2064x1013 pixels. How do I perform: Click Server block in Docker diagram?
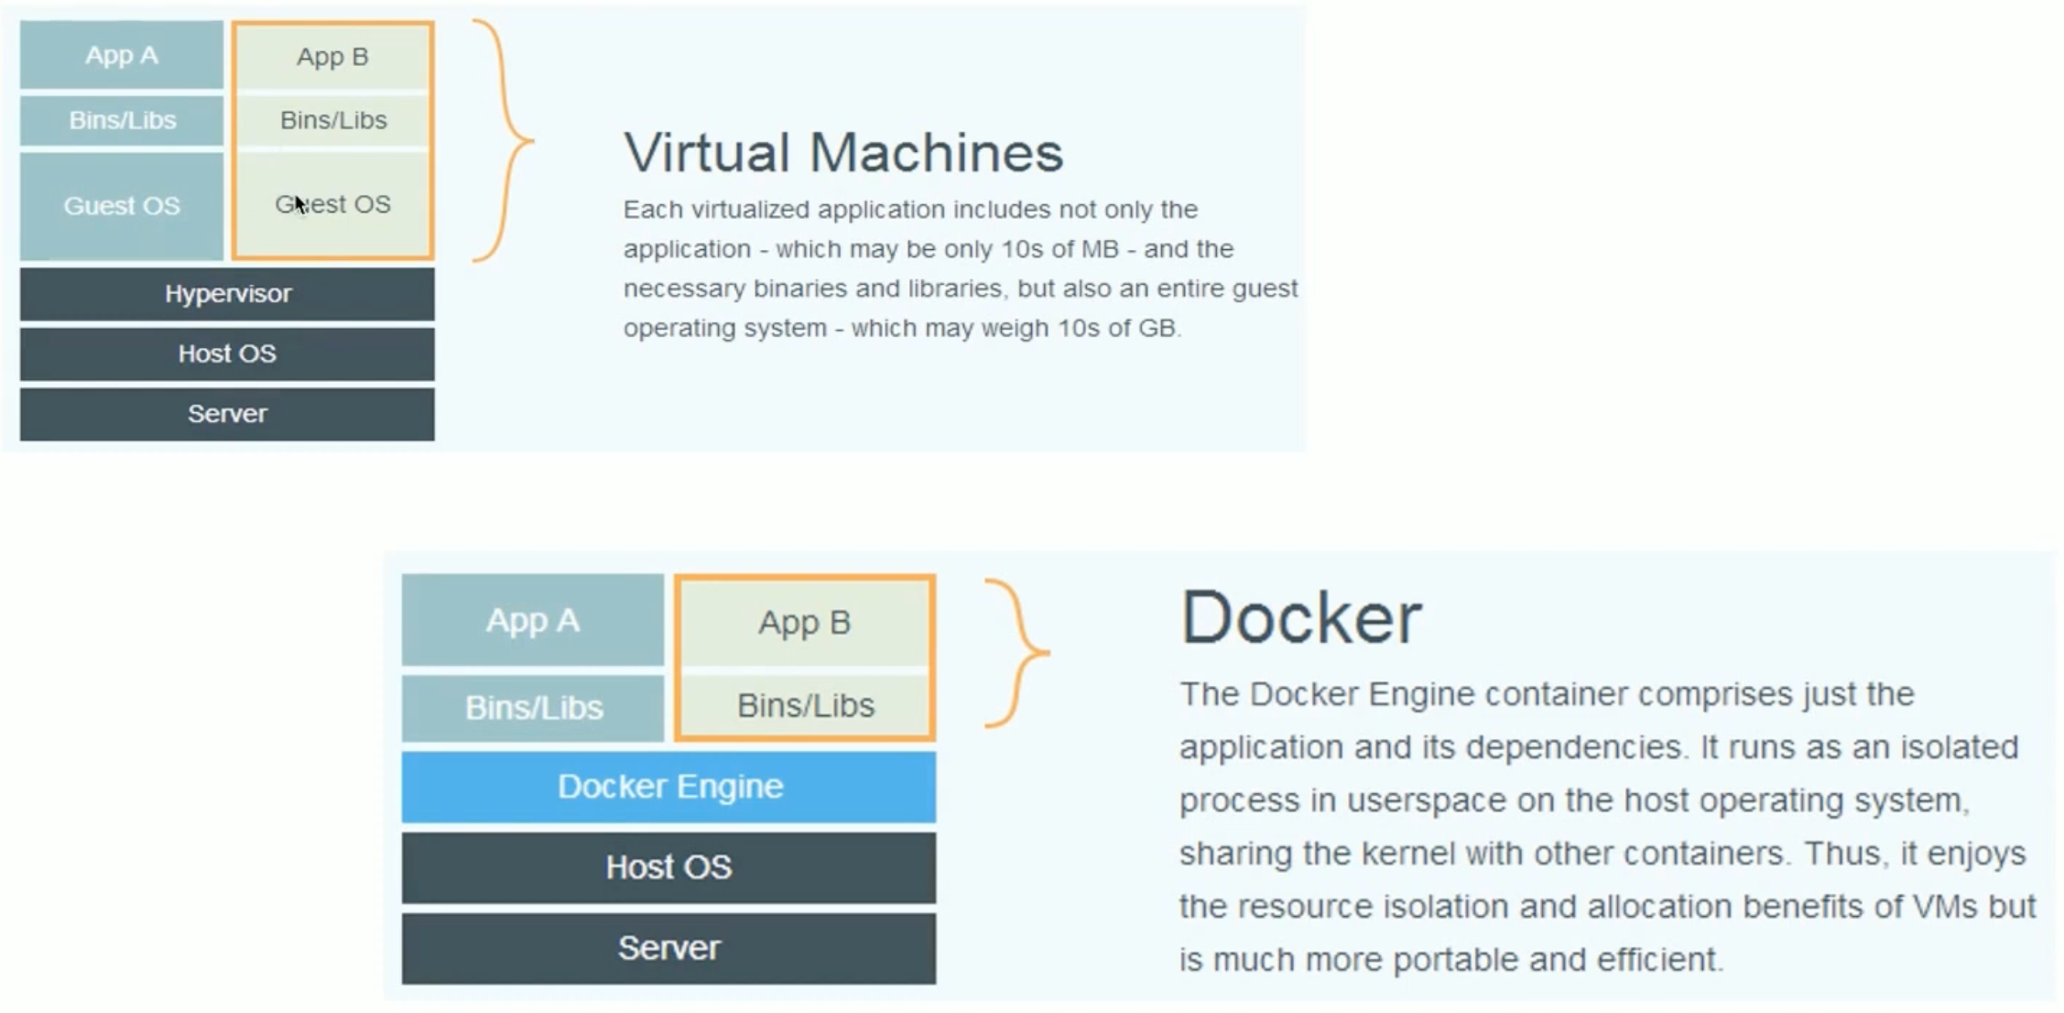point(669,948)
